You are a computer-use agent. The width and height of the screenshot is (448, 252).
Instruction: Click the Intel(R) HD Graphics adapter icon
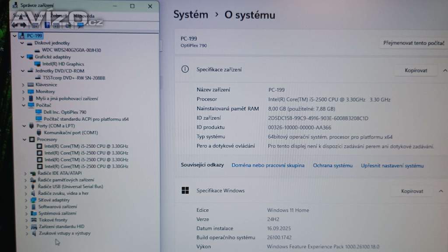coord(38,64)
